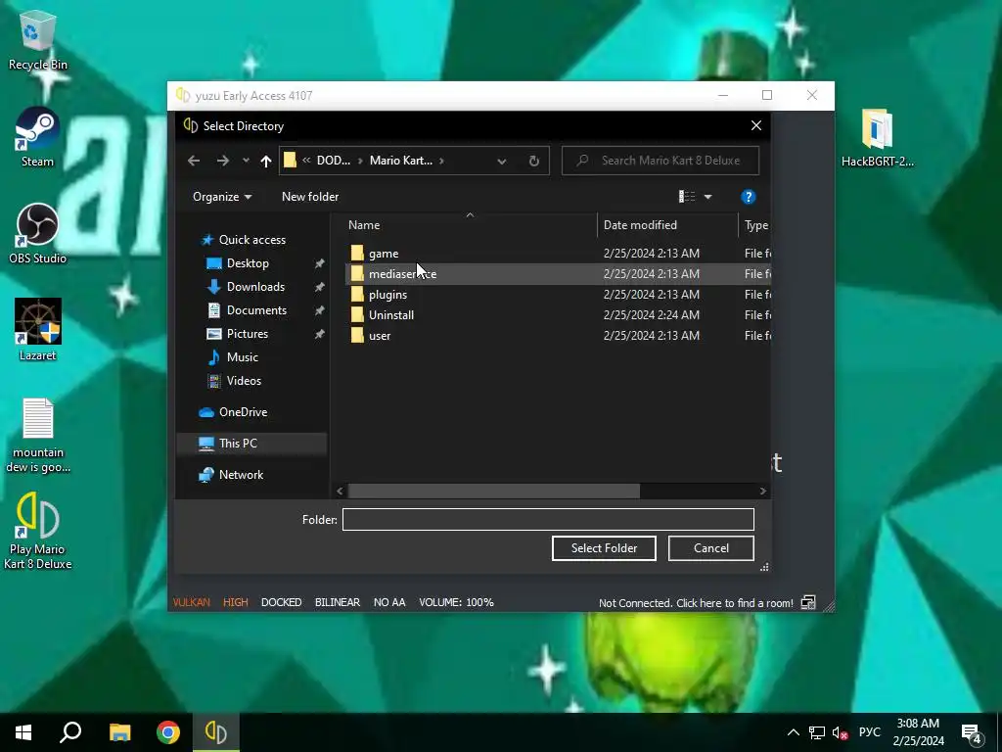Viewport: 1002px width, 752px height.
Task: Select OneDrive in the navigation pane
Action: click(x=243, y=412)
